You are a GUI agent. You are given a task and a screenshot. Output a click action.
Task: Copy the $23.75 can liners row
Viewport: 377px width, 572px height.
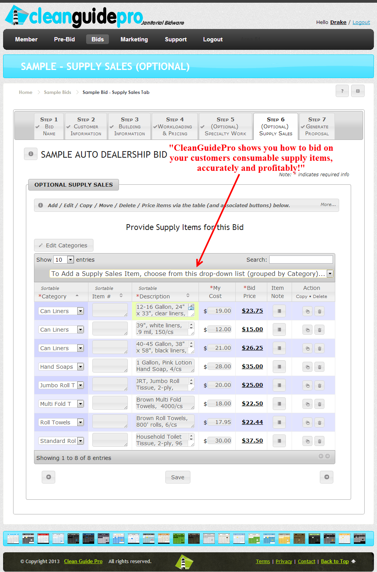click(x=307, y=311)
